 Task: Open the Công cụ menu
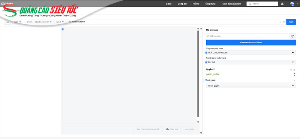182,4
